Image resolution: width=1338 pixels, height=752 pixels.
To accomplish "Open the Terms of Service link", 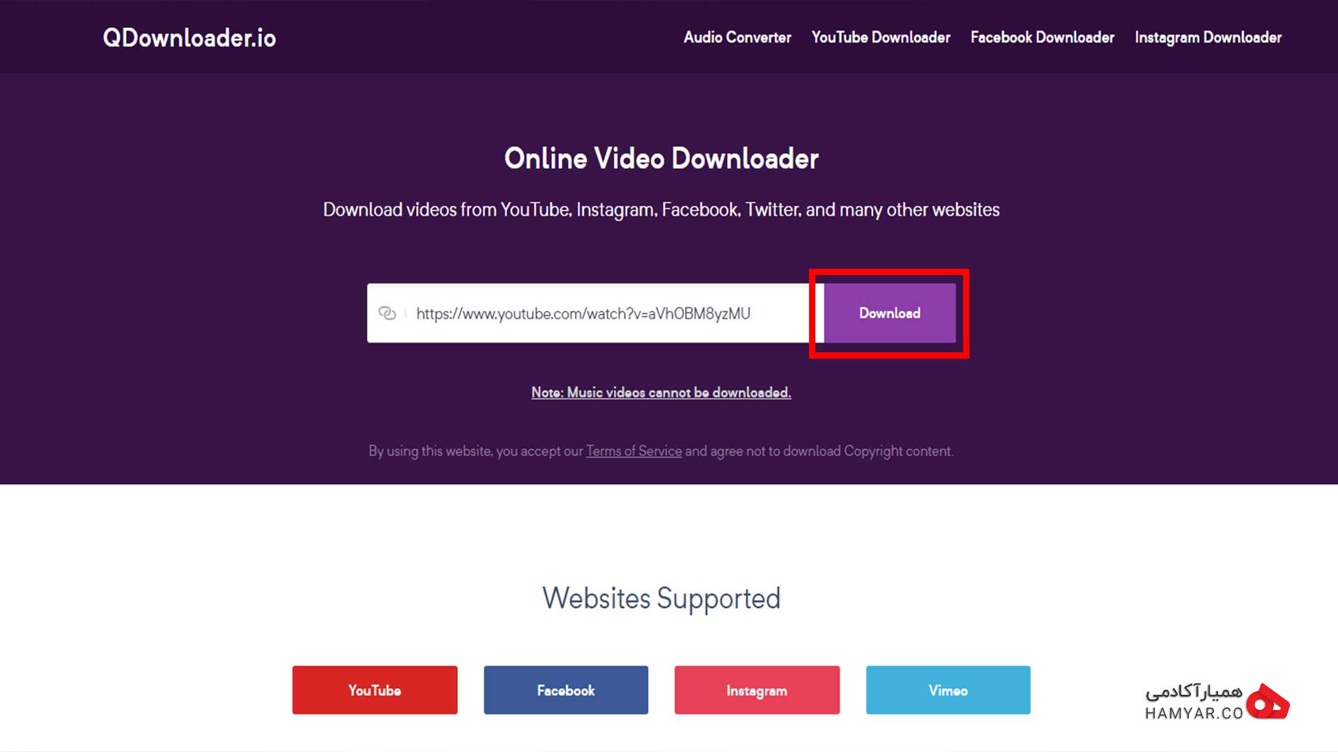I will point(634,451).
